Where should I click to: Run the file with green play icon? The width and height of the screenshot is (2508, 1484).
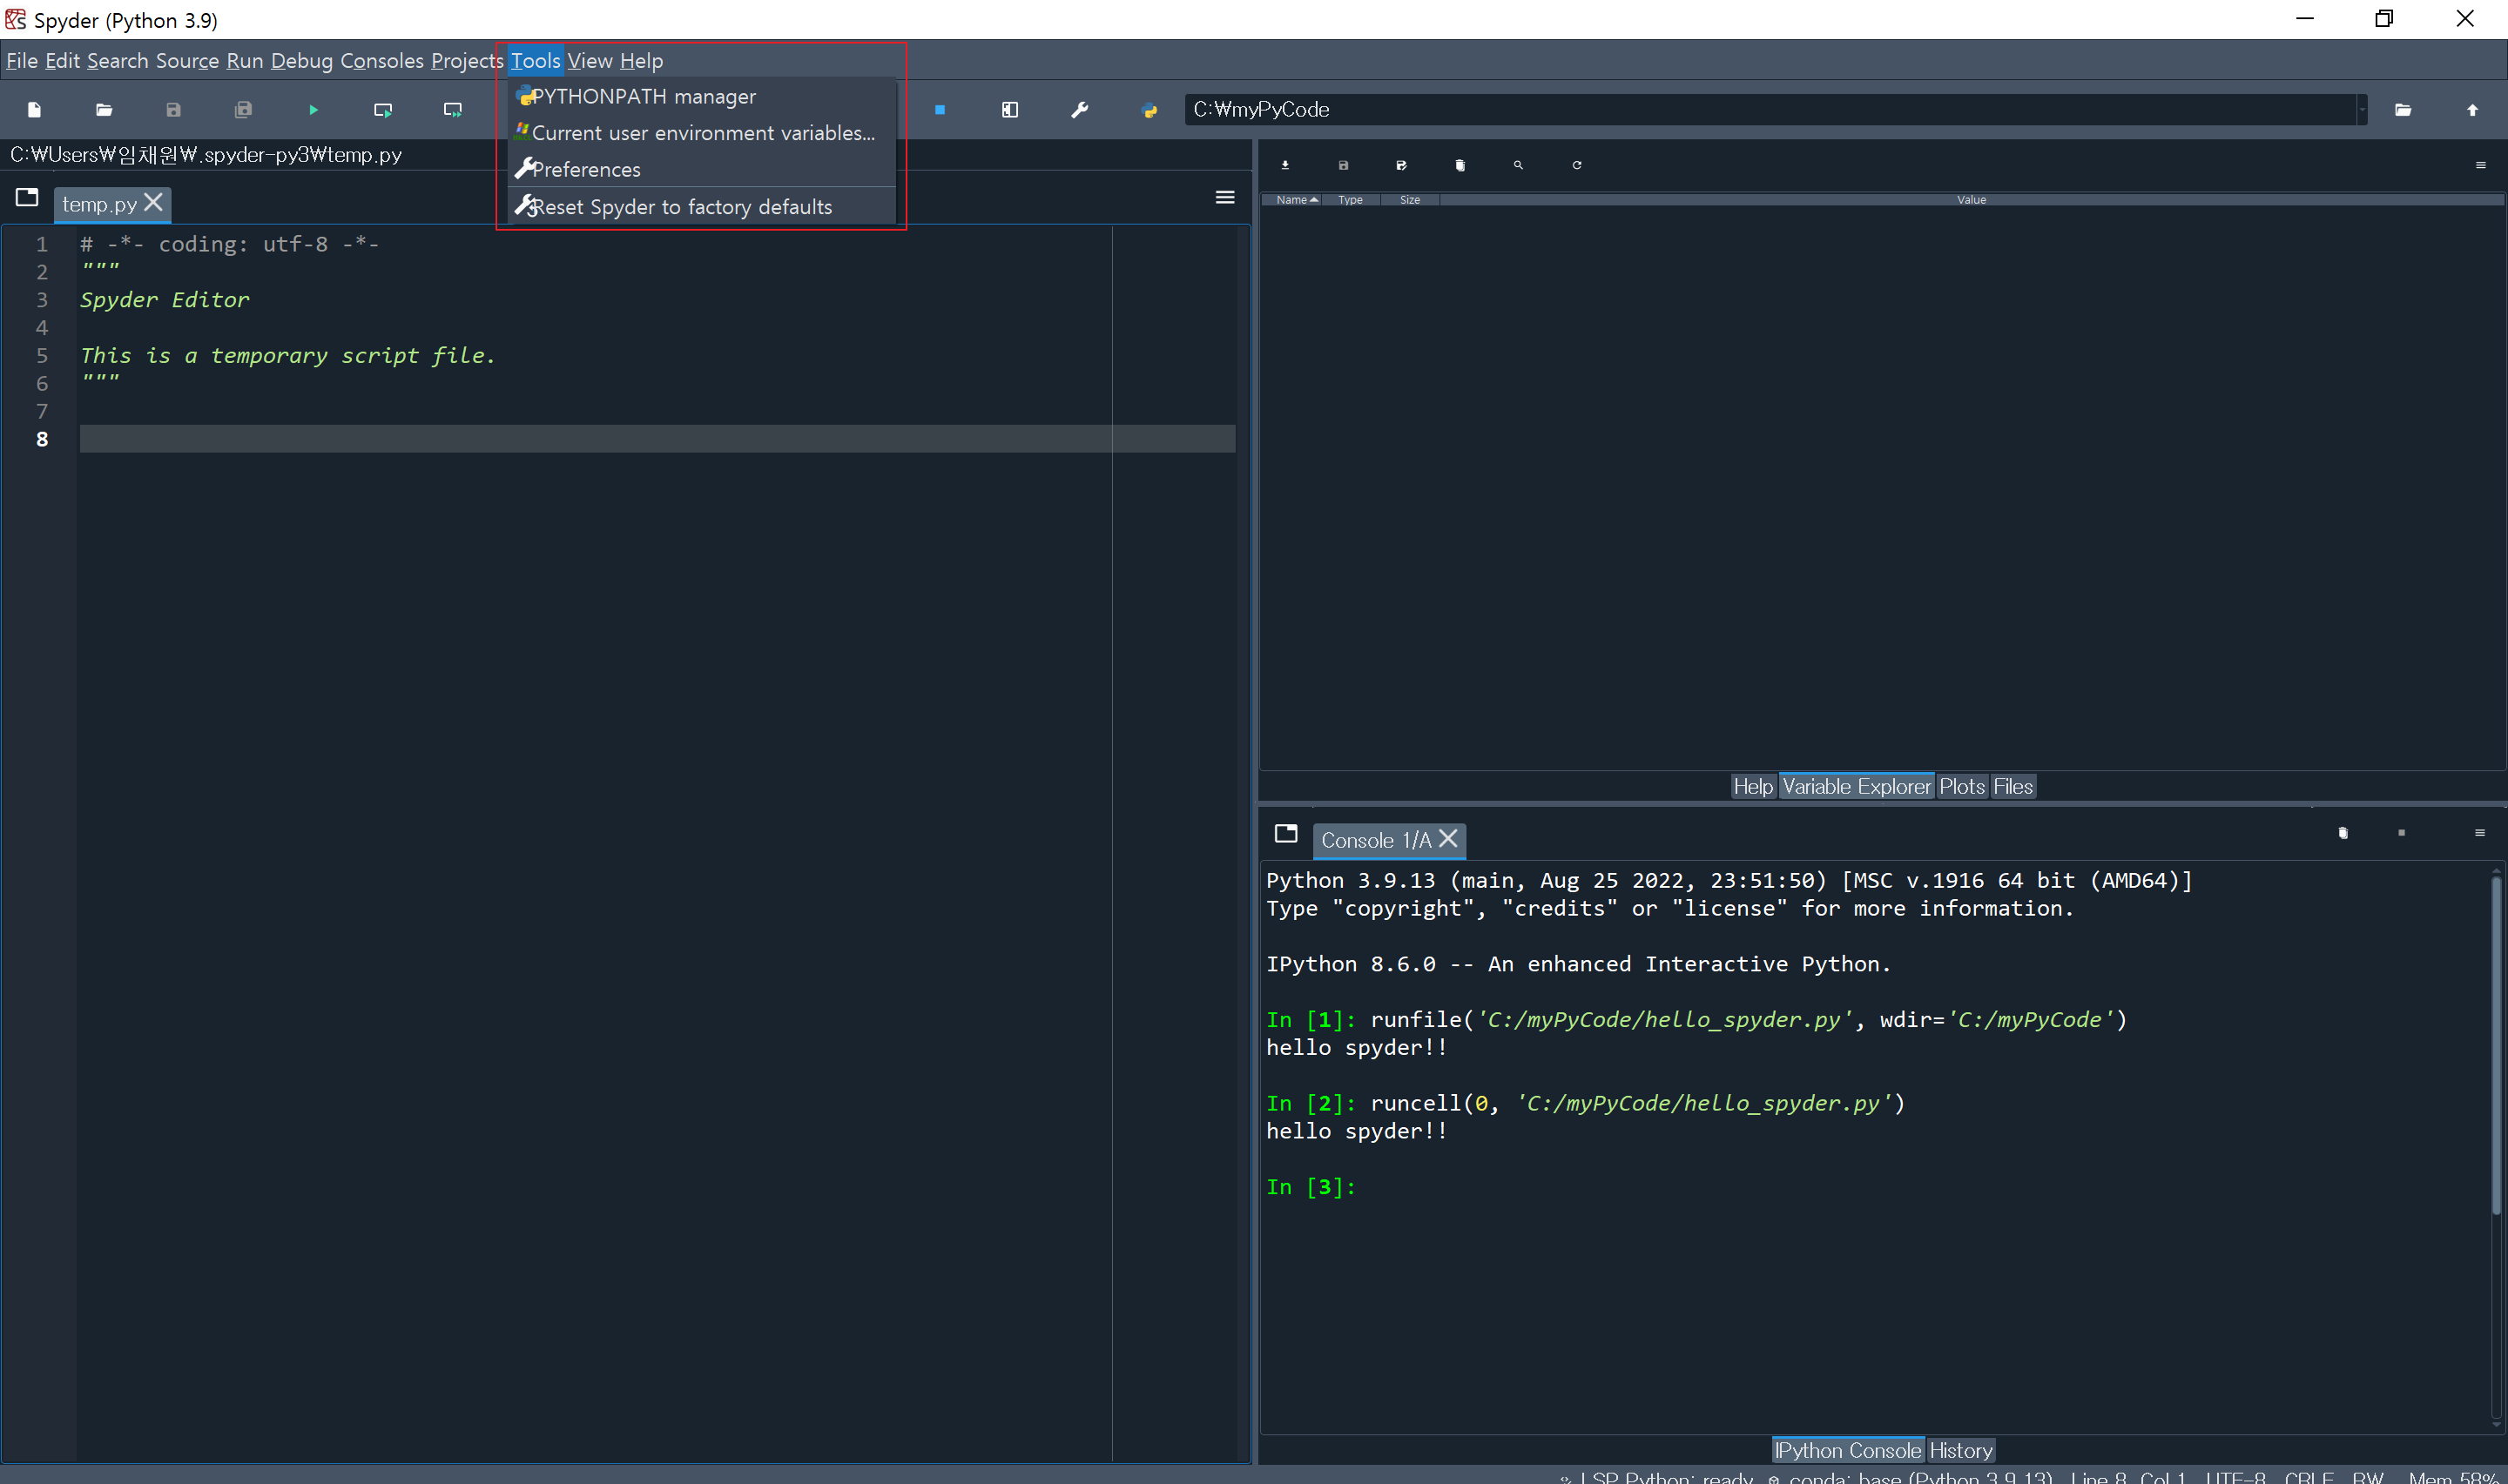pos(313,110)
